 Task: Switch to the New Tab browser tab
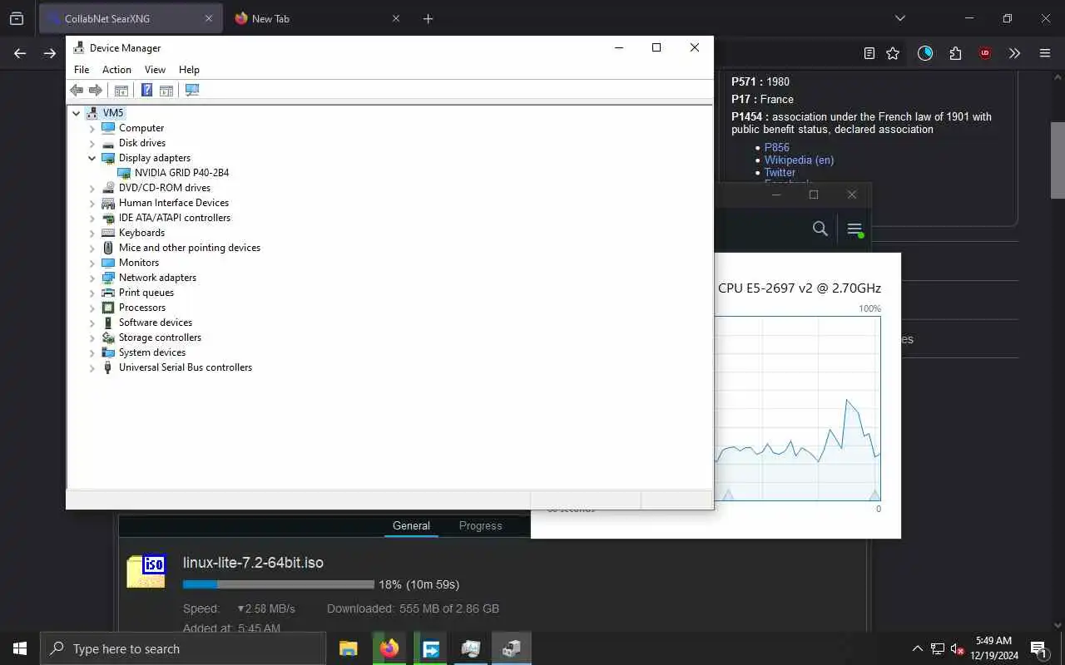pos(316,18)
